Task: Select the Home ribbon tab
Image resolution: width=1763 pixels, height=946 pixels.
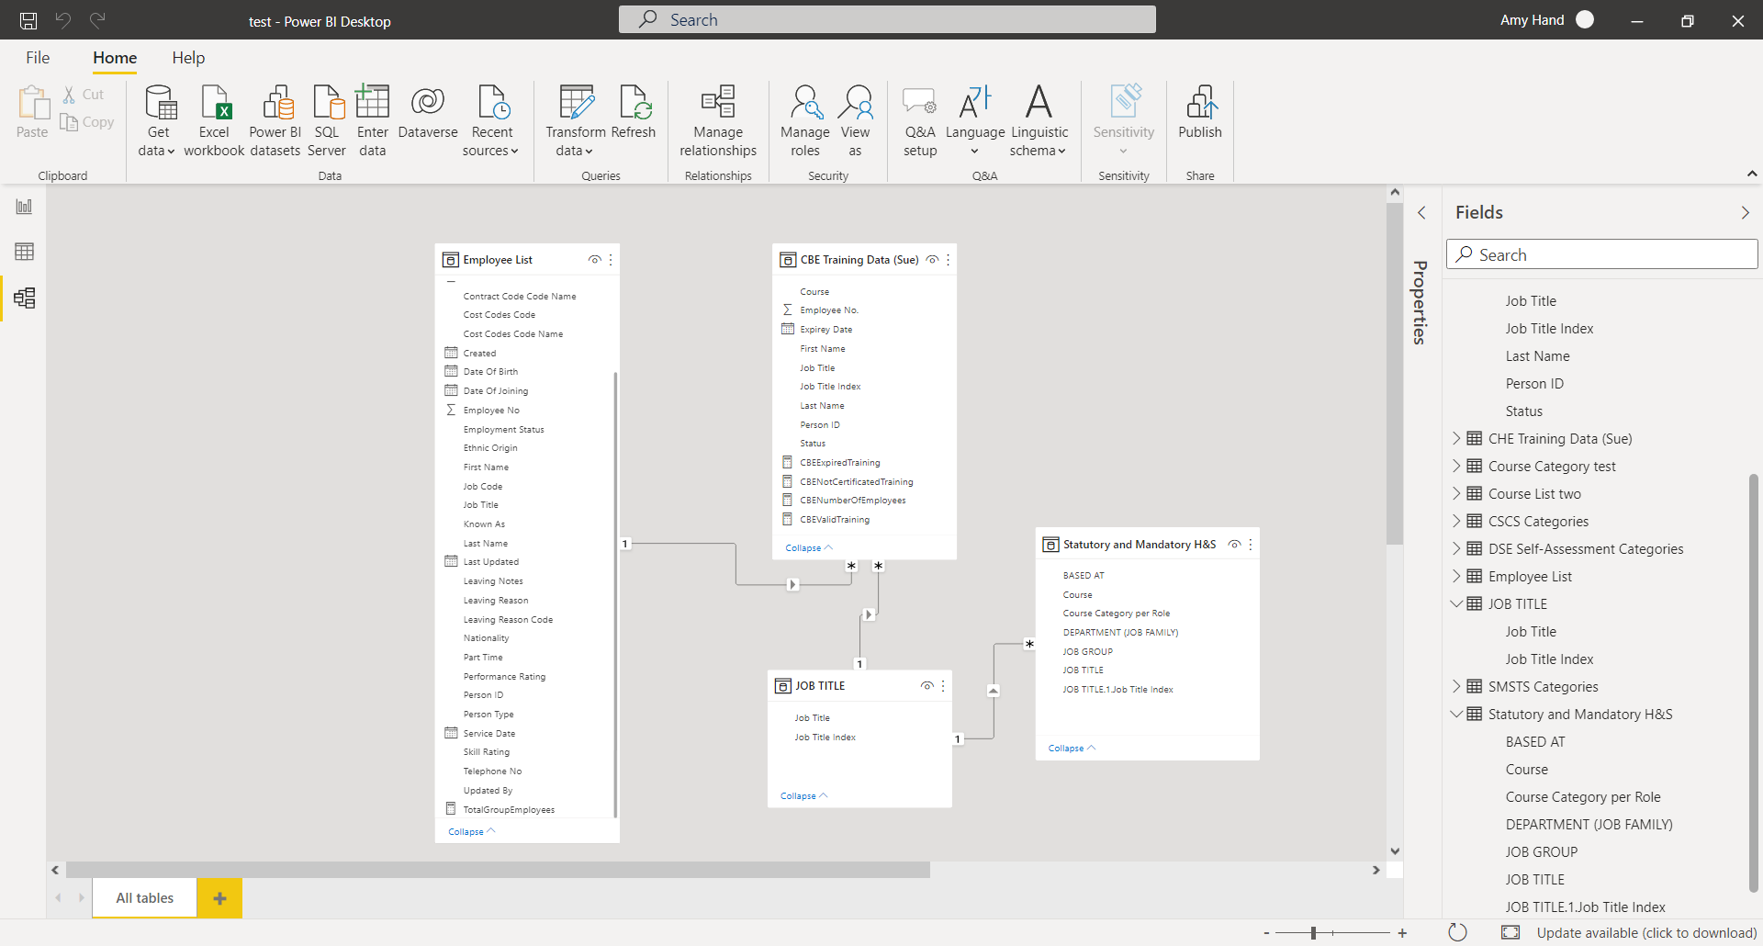Action: (115, 58)
